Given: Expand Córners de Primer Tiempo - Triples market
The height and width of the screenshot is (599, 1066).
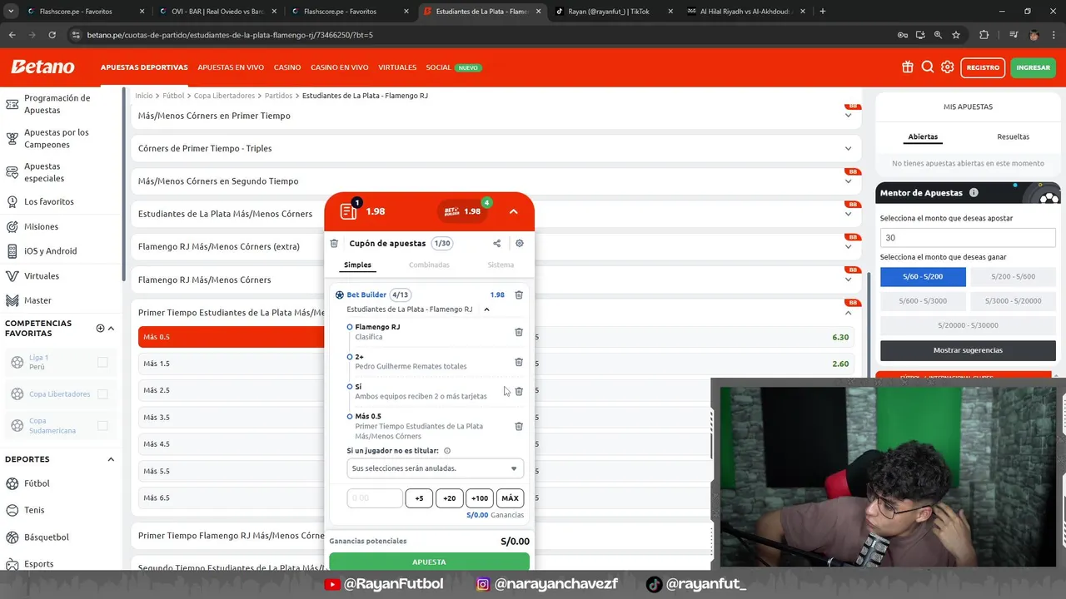Looking at the screenshot, I should 496,148.
